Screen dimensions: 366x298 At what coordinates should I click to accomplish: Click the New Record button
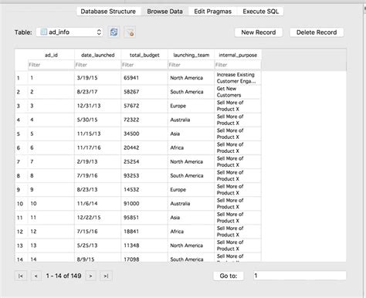[259, 32]
